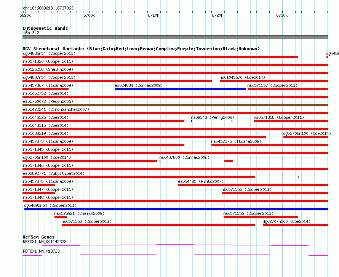This screenshot has width=339, height=277.
Task: Select variant dgv4885n54 (Cooper2011) label
Action: pyautogui.click(x=49, y=53)
